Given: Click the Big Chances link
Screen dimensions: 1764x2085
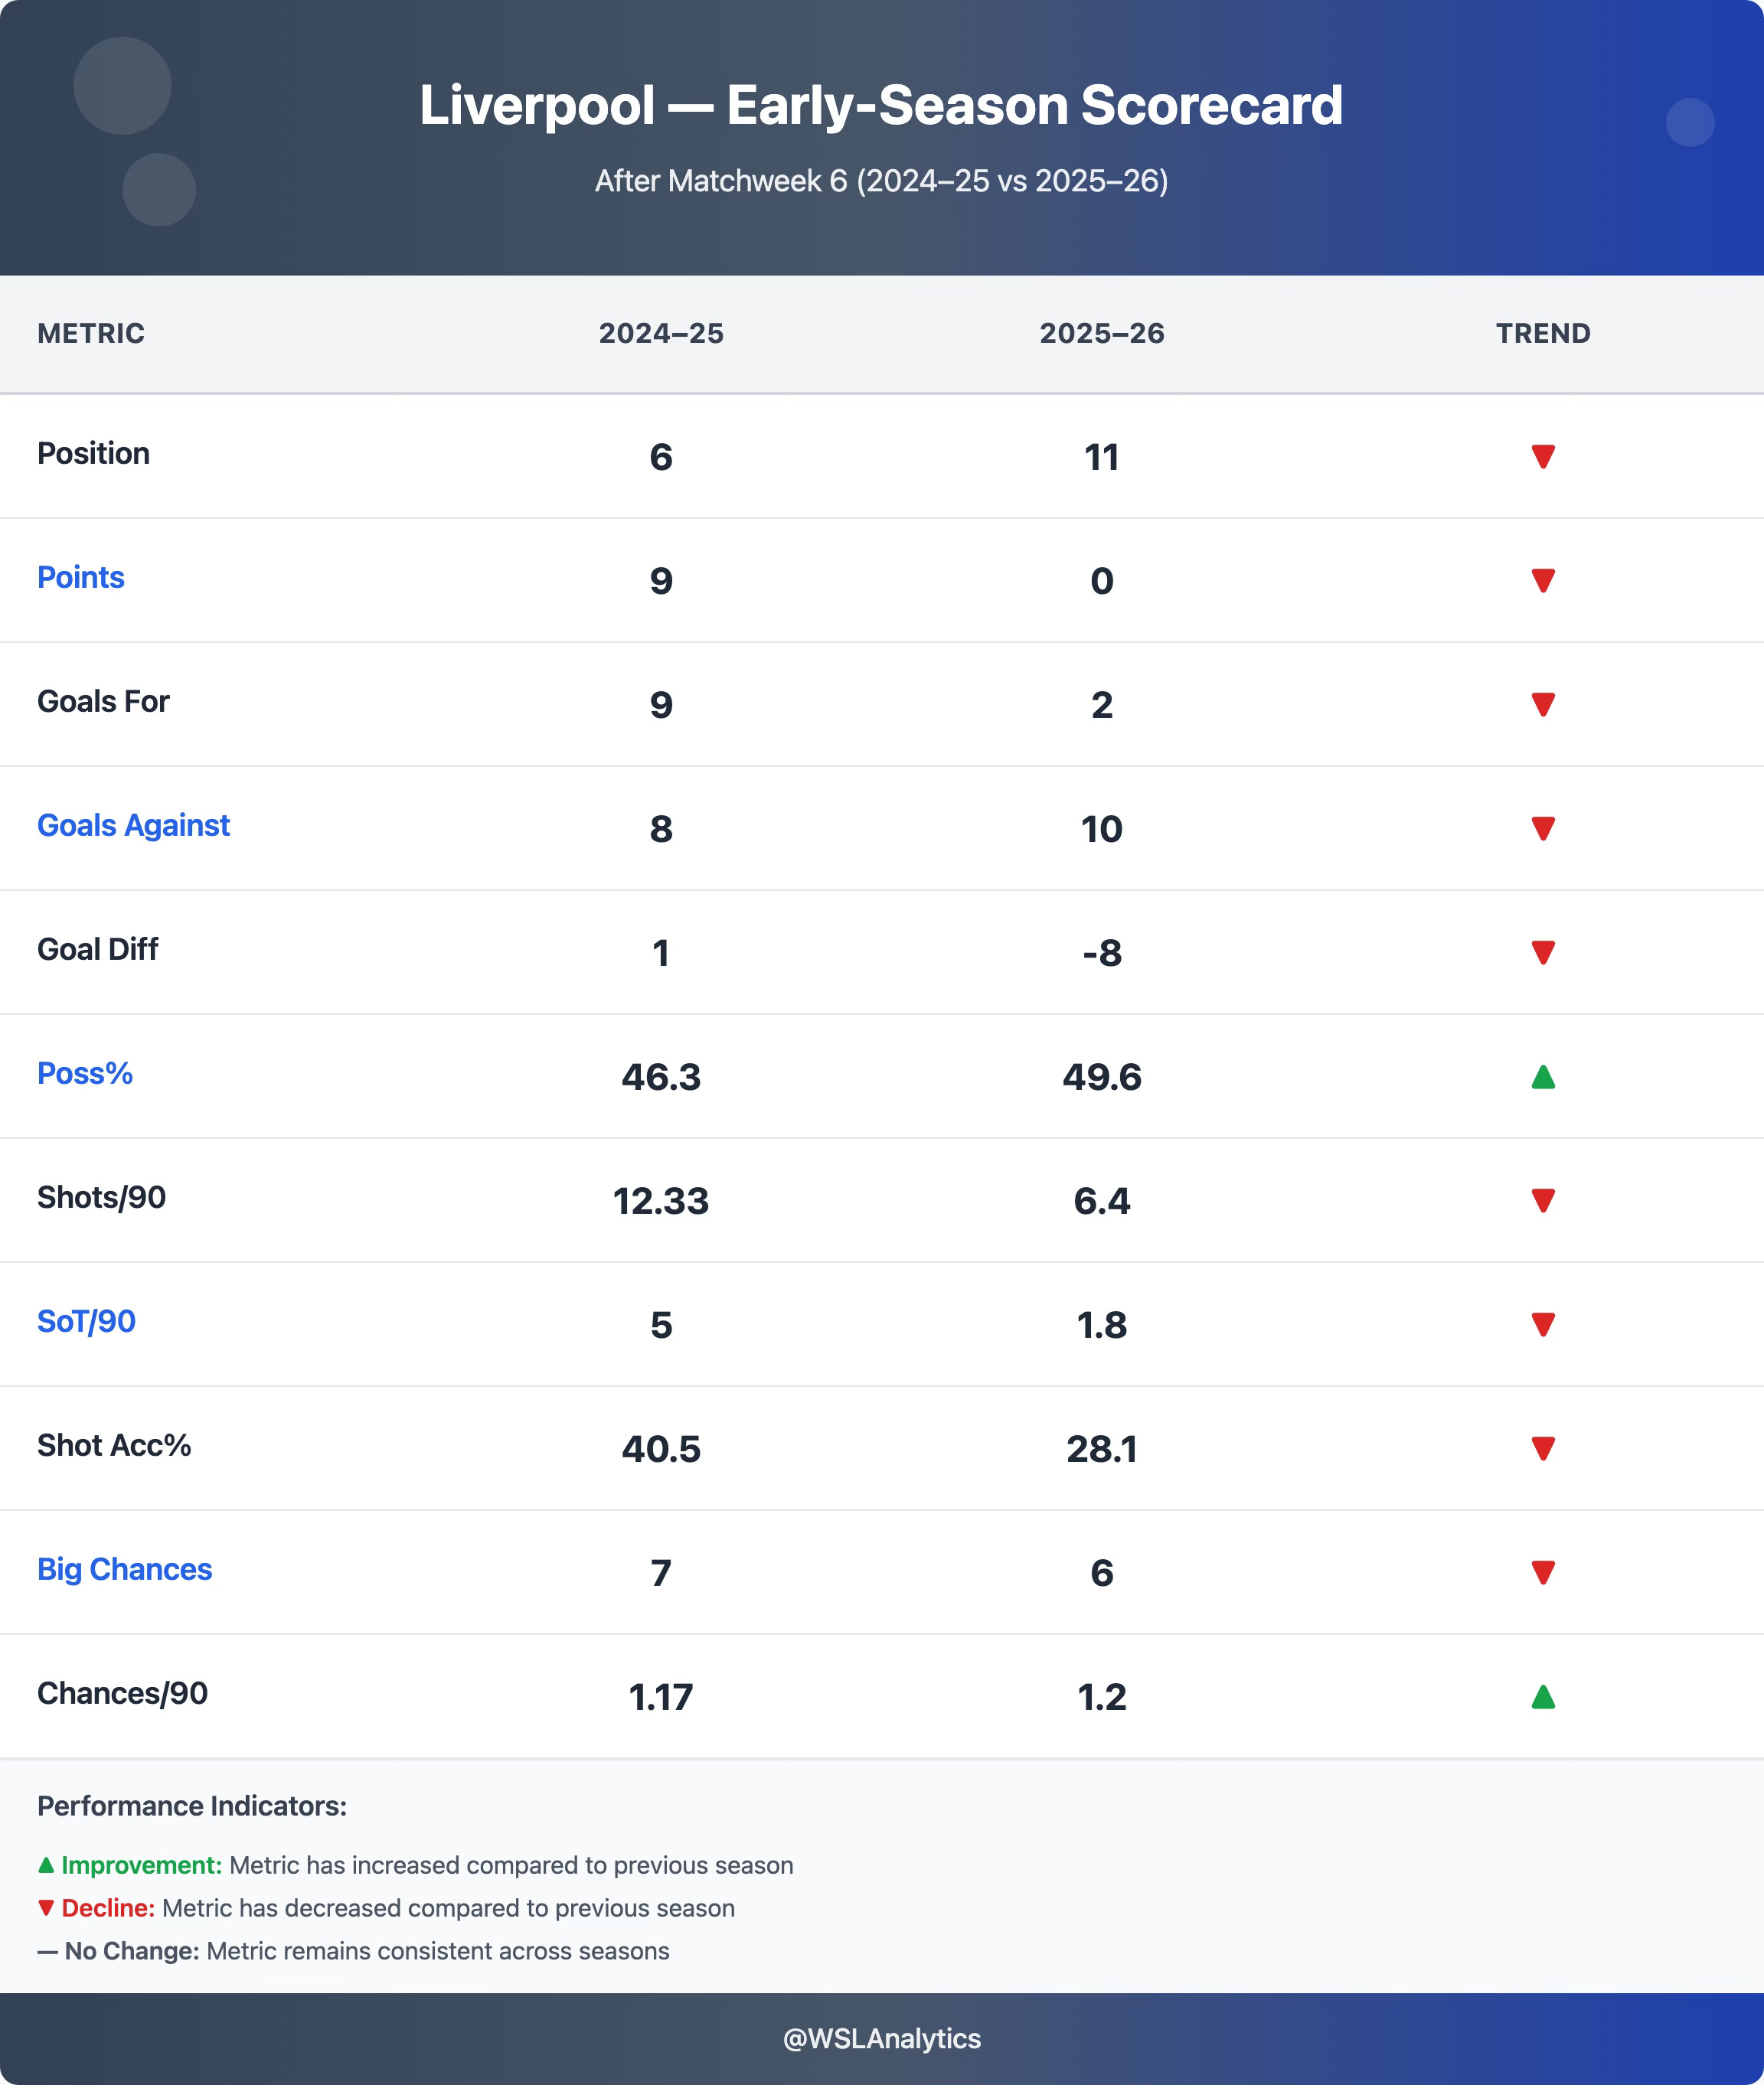Looking at the screenshot, I should tap(124, 1569).
